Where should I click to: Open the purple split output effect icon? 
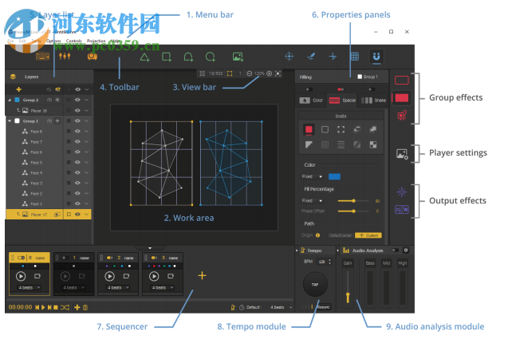402,209
